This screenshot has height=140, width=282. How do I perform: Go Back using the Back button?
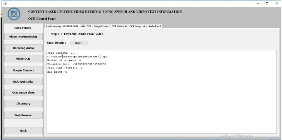click(x=23, y=131)
